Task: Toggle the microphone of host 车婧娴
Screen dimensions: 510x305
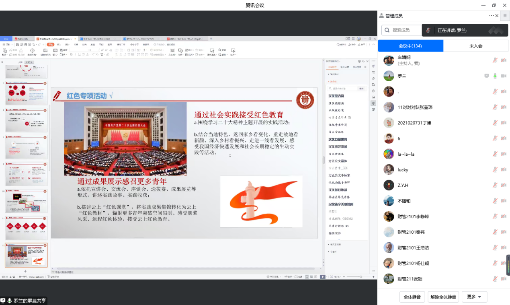Action: coord(495,60)
